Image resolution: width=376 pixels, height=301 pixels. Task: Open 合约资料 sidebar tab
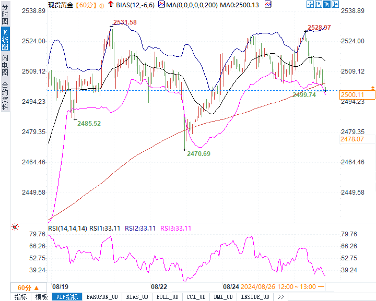tap(5, 96)
